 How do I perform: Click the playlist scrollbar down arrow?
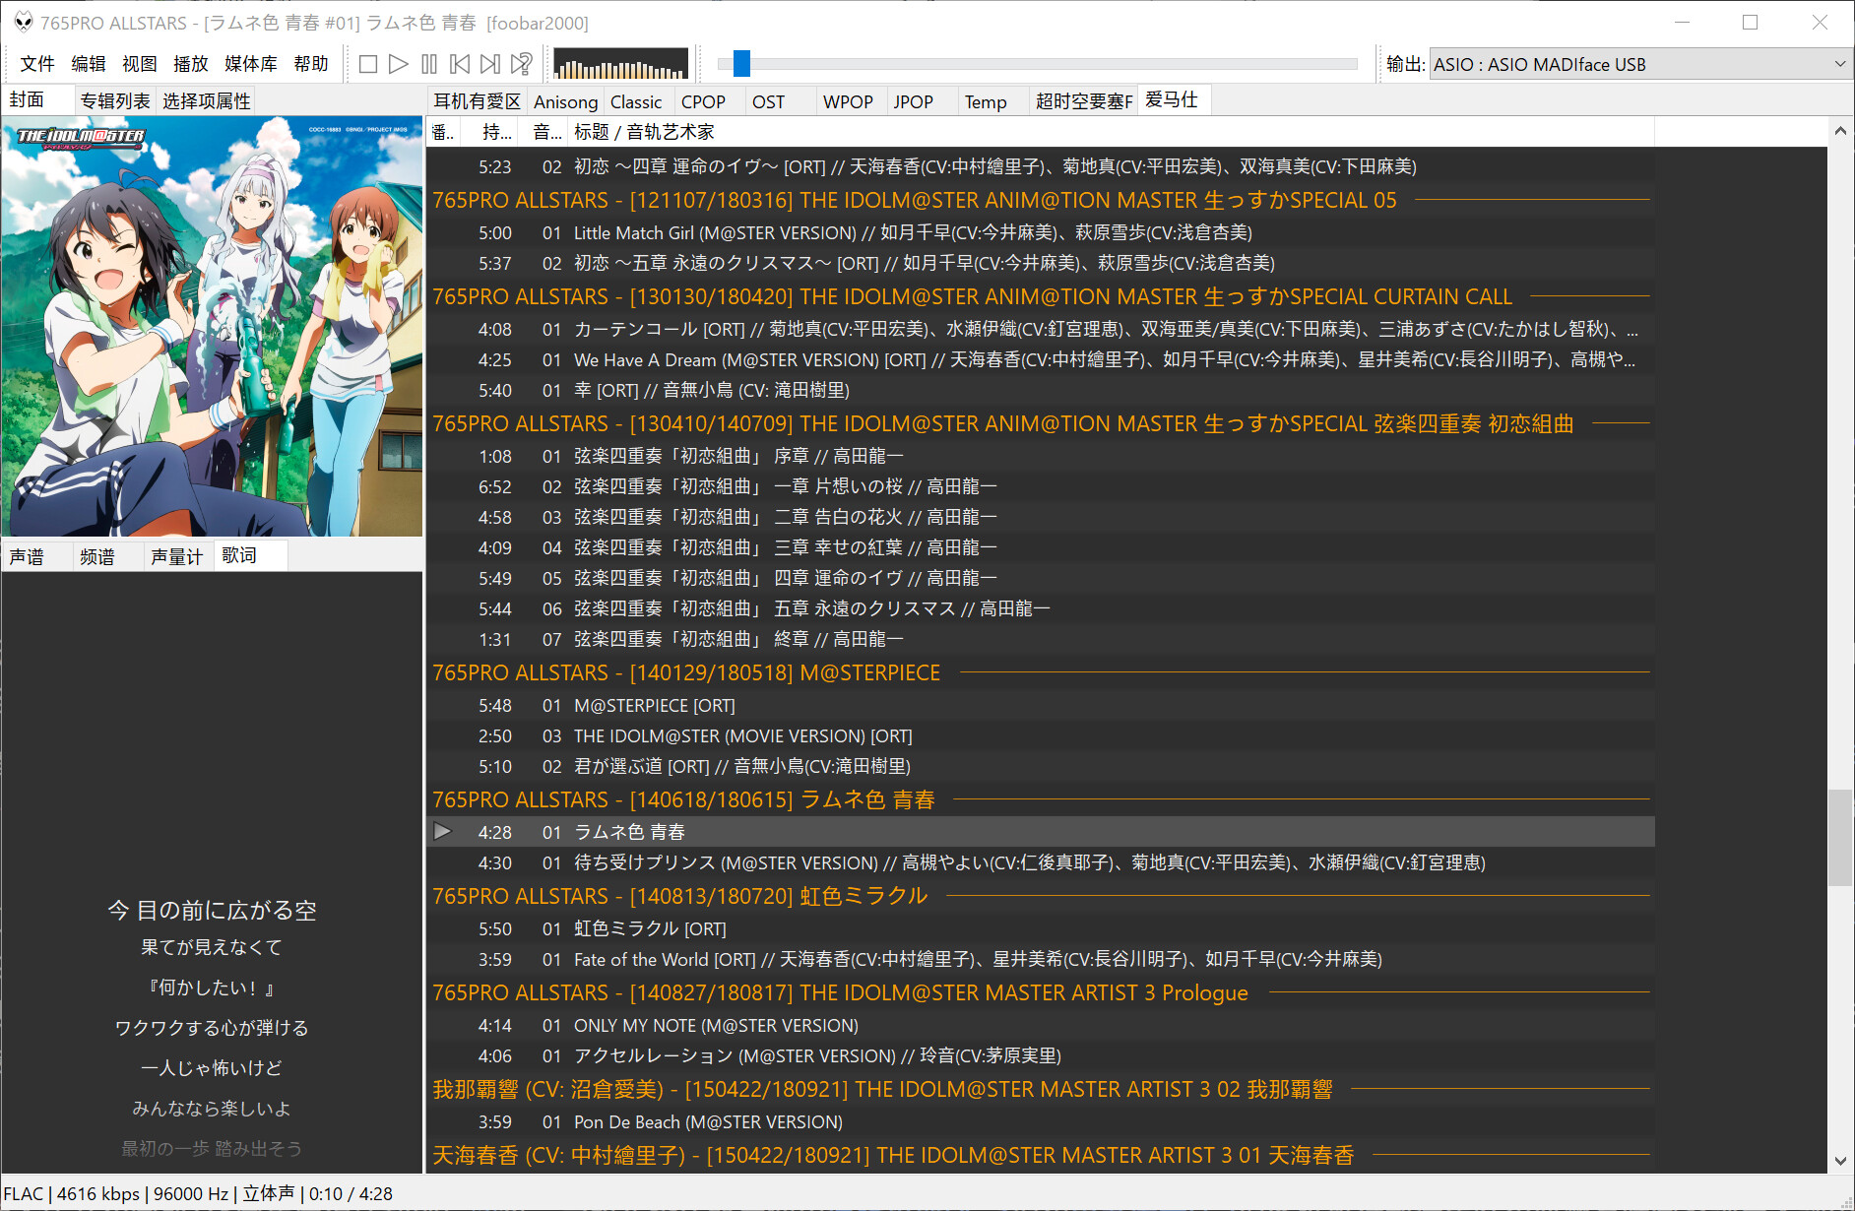1840,1161
